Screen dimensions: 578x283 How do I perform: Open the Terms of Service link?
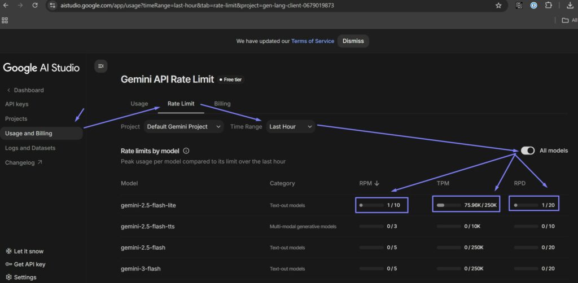coord(312,41)
